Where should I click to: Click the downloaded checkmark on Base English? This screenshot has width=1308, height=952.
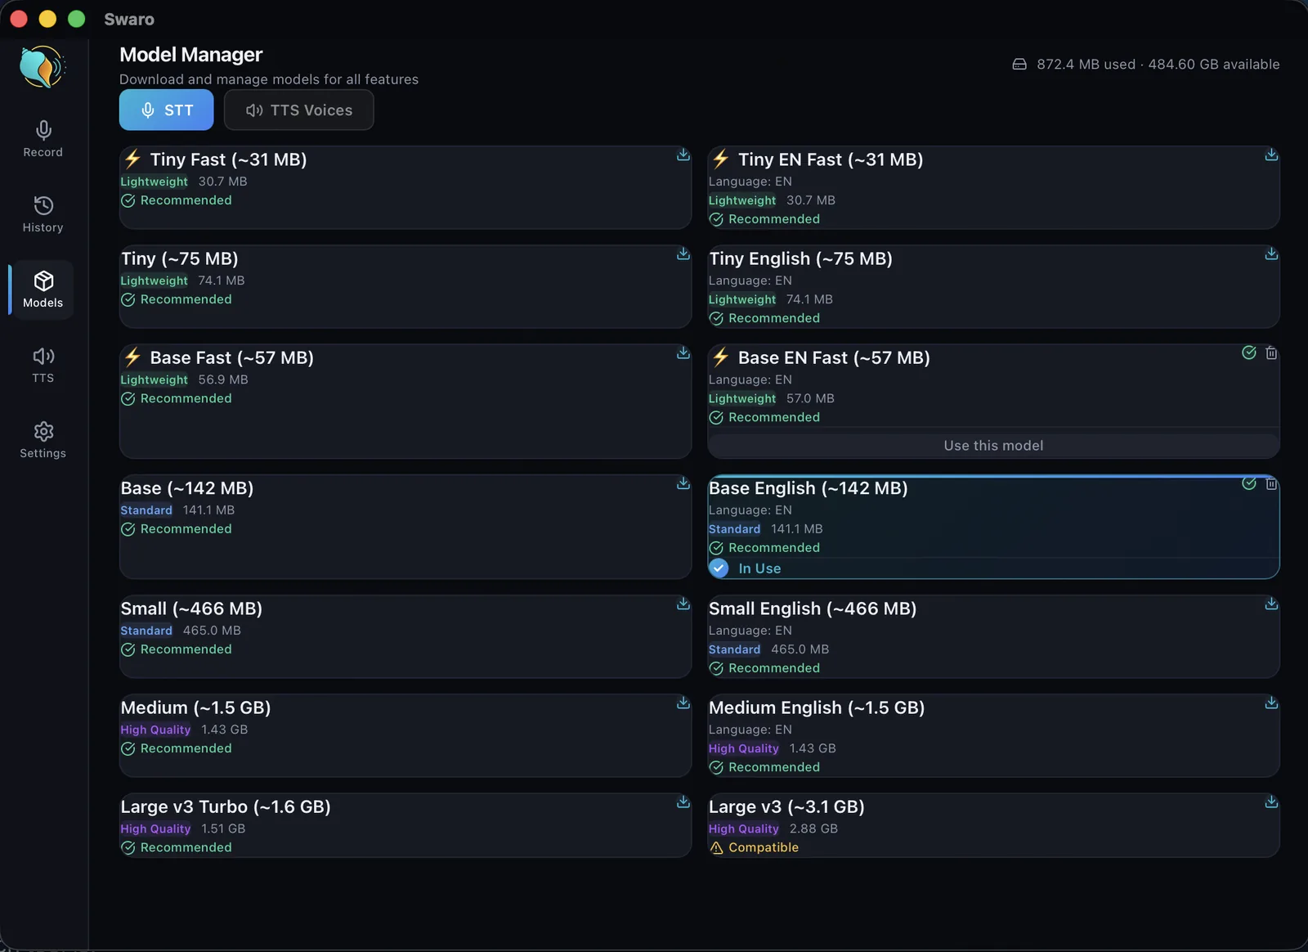[x=1249, y=483]
